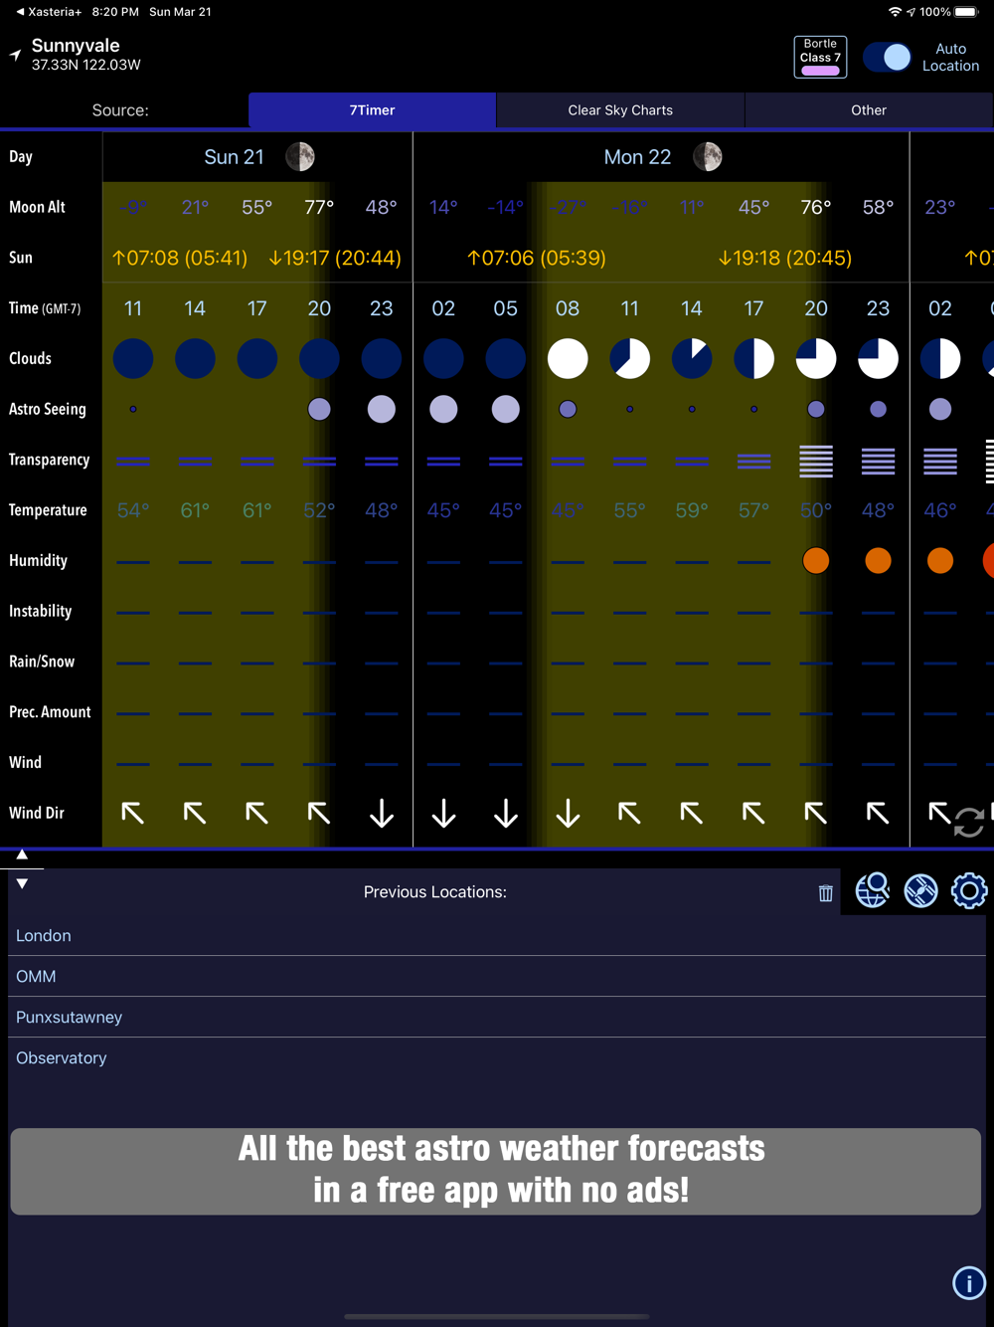Viewport: 994px width, 1327px height.
Task: Tap battery indicator in status bar
Action: pos(967,12)
